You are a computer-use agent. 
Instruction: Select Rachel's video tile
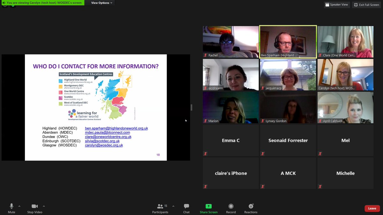(231, 42)
